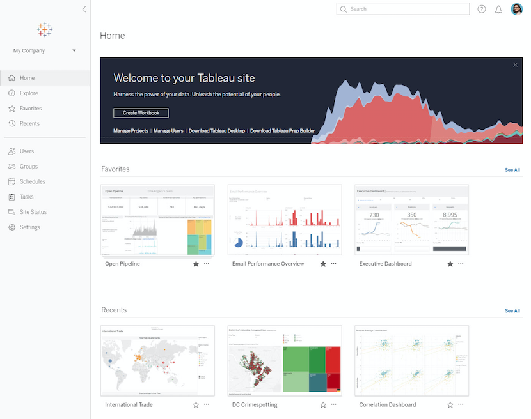Unfavorite Email Performance Overview via star
Image resolution: width=531 pixels, height=419 pixels.
click(x=323, y=264)
